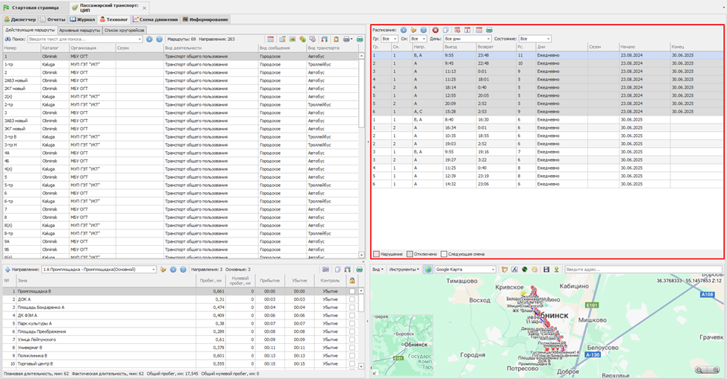Toggle the Нарушение legend checkbox
The height and width of the screenshot is (379, 727).
point(376,254)
